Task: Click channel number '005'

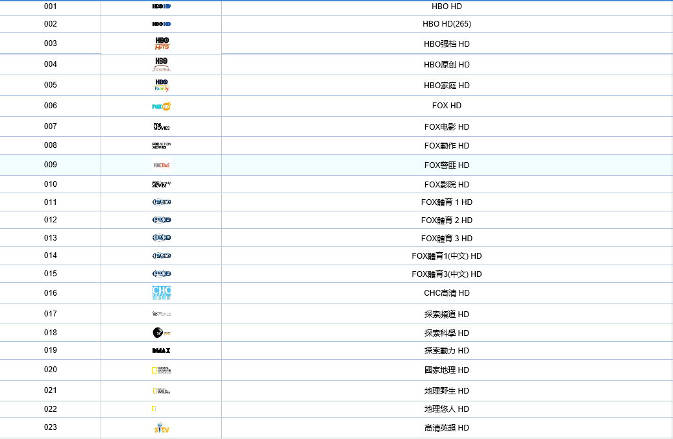Action: (50, 85)
